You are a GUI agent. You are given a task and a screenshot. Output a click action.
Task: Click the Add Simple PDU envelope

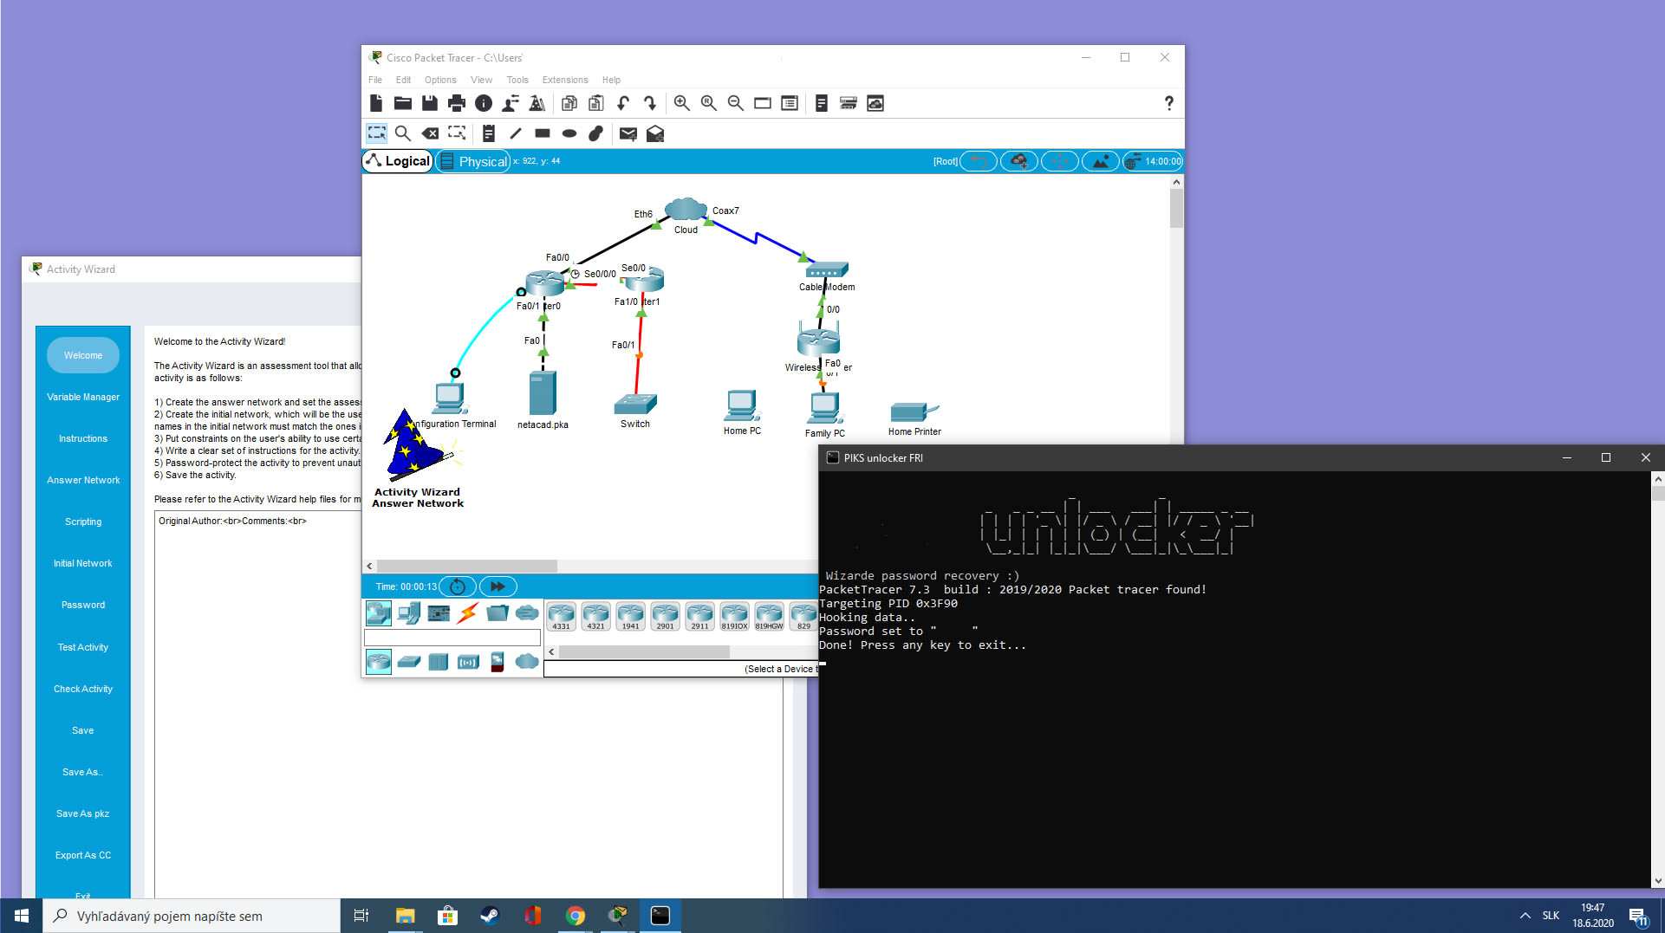(628, 133)
